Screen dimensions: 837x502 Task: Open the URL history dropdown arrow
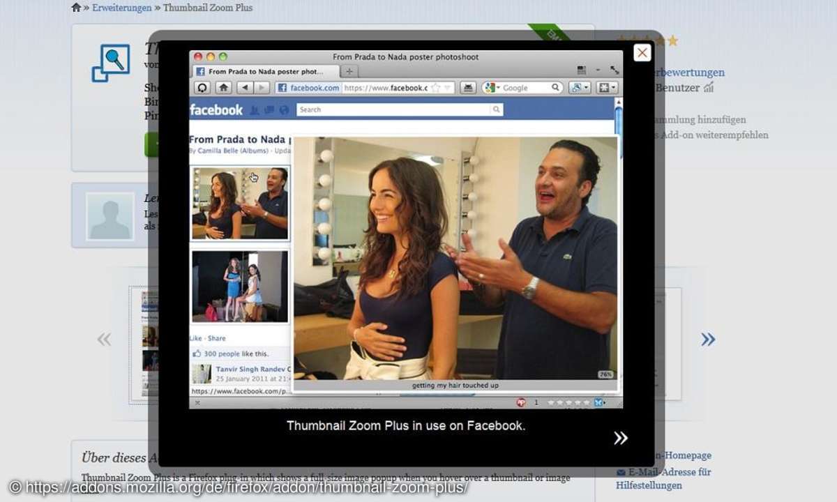pos(448,88)
